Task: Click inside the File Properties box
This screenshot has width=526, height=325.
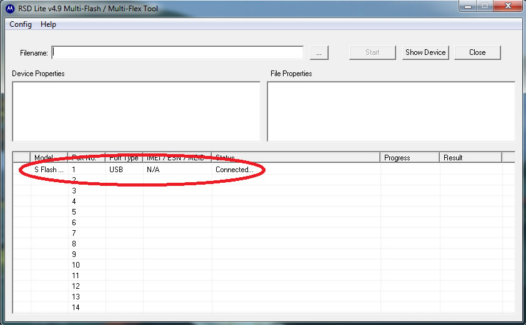Action: pyautogui.click(x=390, y=111)
